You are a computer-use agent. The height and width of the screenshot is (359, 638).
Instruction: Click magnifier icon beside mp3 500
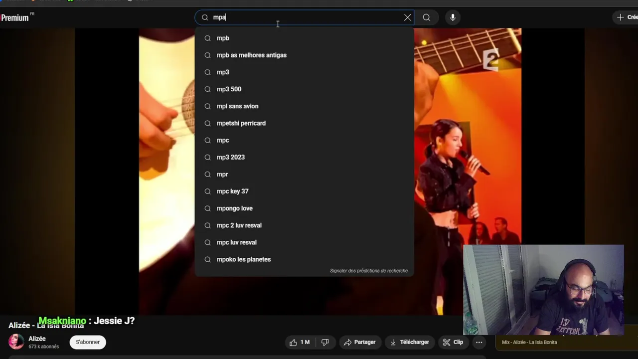click(x=208, y=89)
